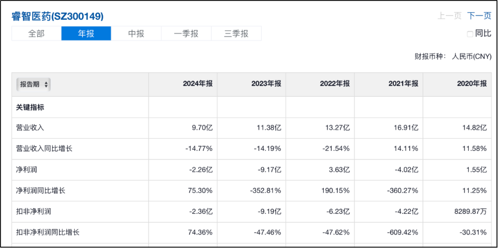
Task: Toggle the 同比 checkbox
Action: coord(470,34)
